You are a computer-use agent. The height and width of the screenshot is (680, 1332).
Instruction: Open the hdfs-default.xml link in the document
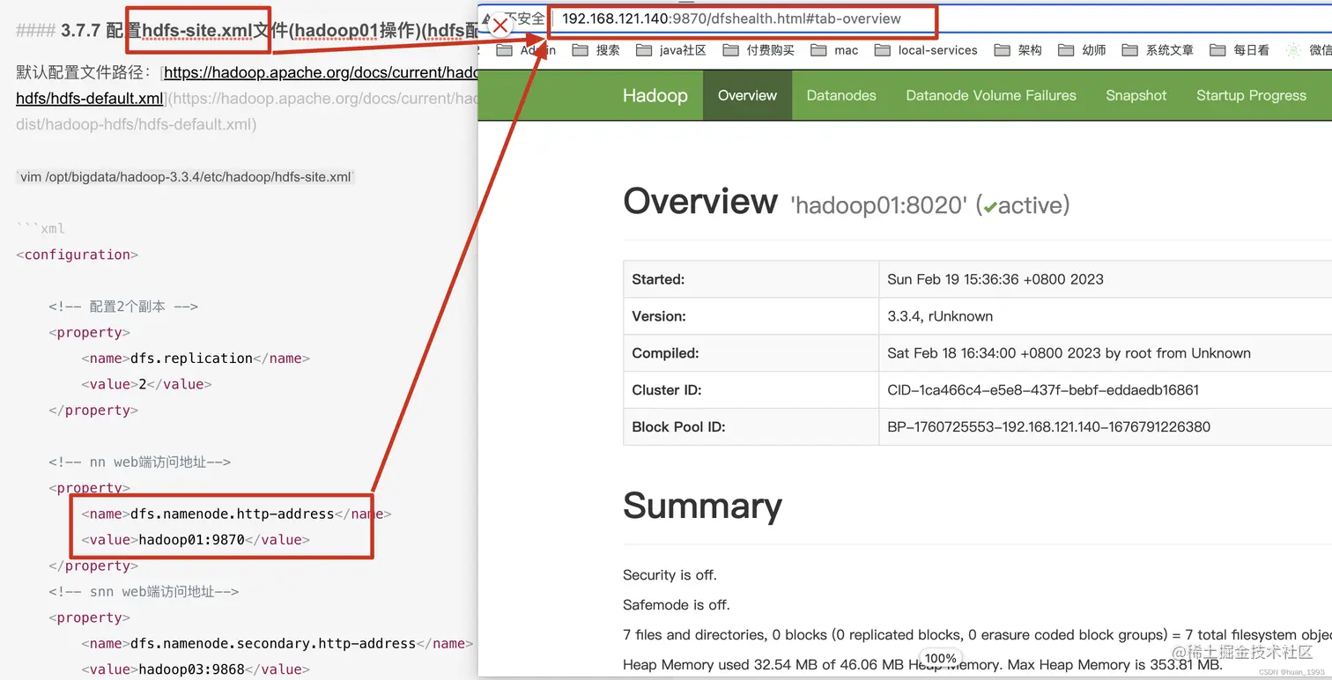pos(89,98)
